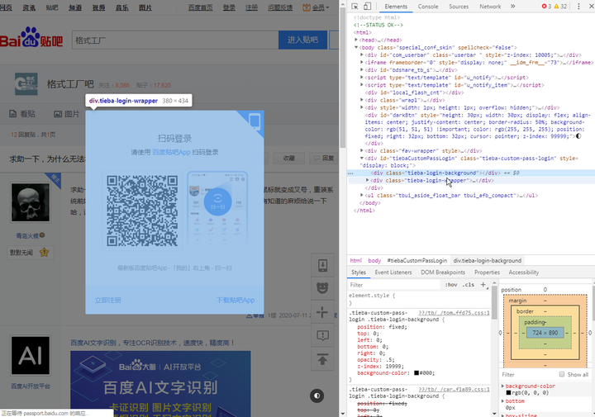
Task: Click the dark mode button on the page
Action: click(317, 396)
